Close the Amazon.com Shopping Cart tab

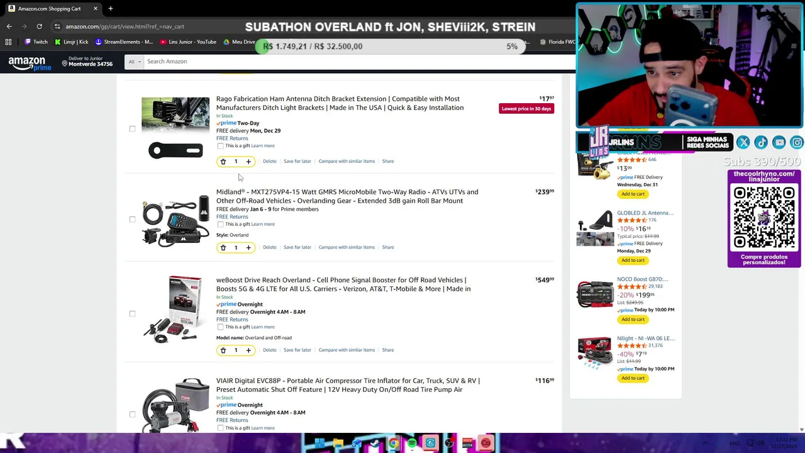click(x=95, y=9)
